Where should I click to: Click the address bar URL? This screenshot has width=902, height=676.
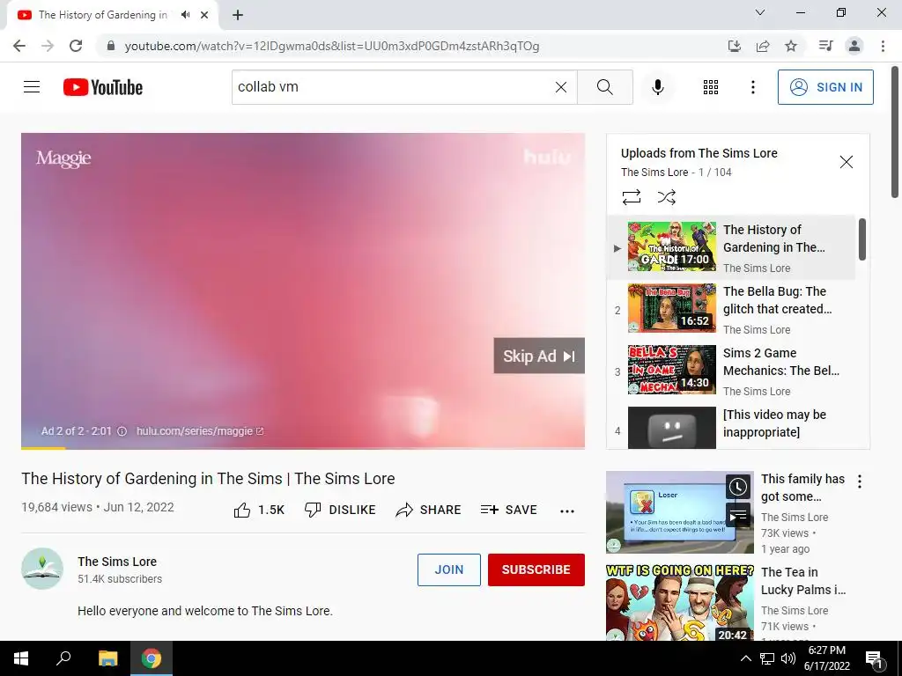(x=332, y=46)
